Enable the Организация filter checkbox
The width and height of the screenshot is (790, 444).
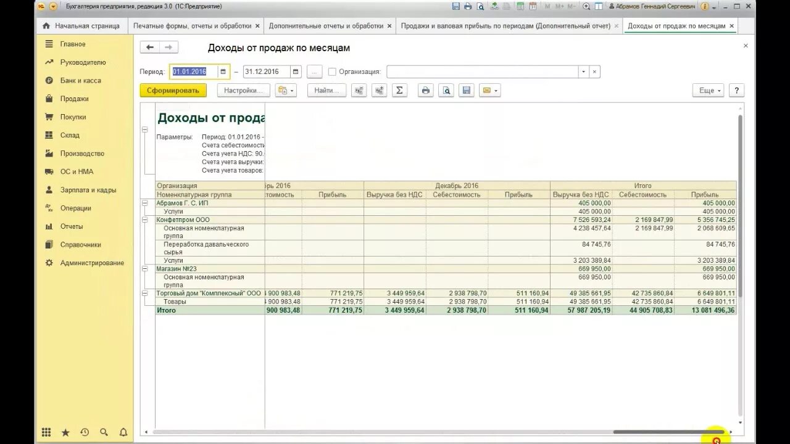coord(332,72)
